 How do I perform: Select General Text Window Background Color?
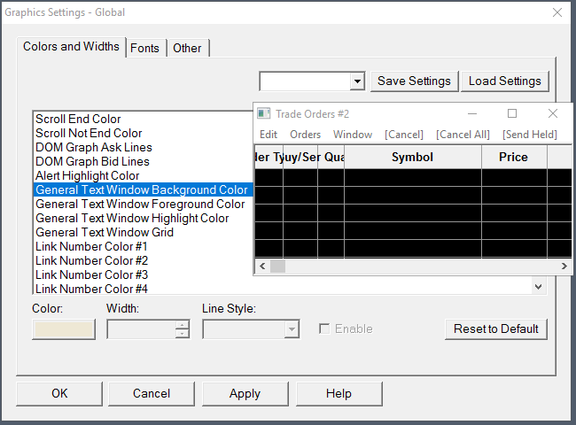click(x=144, y=189)
